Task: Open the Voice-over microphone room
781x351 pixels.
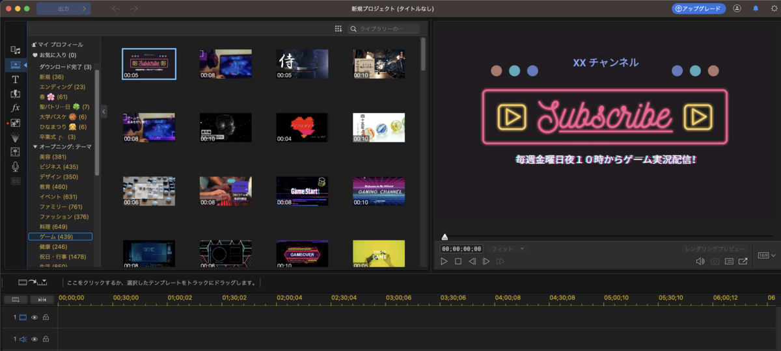Action: click(x=15, y=166)
